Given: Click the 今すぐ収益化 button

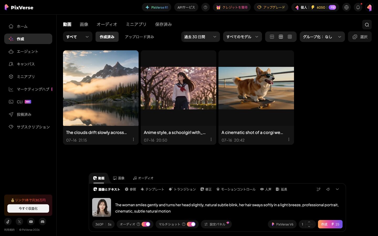Looking at the screenshot, I should pos(28,208).
